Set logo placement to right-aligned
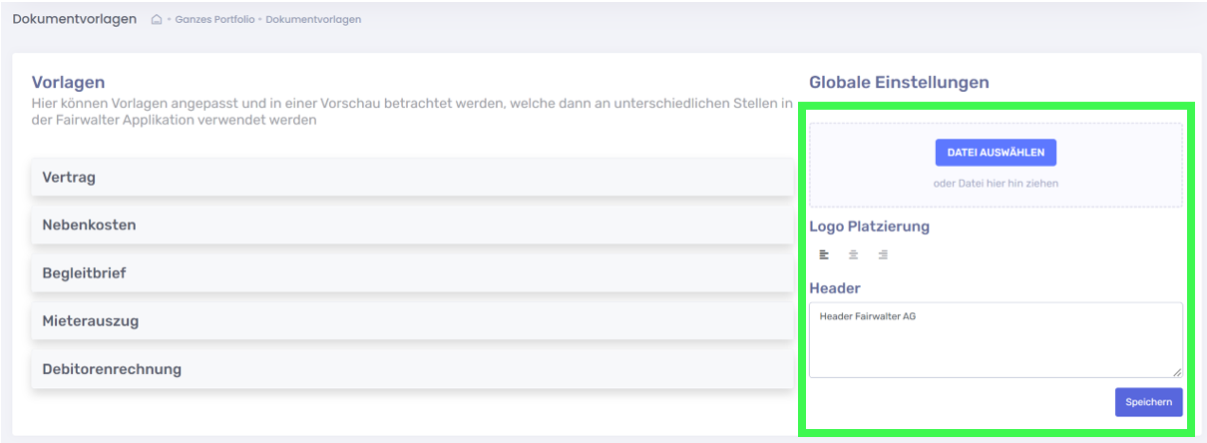The width and height of the screenshot is (1207, 443). coord(883,254)
